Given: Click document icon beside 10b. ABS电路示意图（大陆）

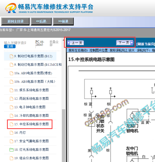Looking at the screenshot, I should (x=11, y=82).
